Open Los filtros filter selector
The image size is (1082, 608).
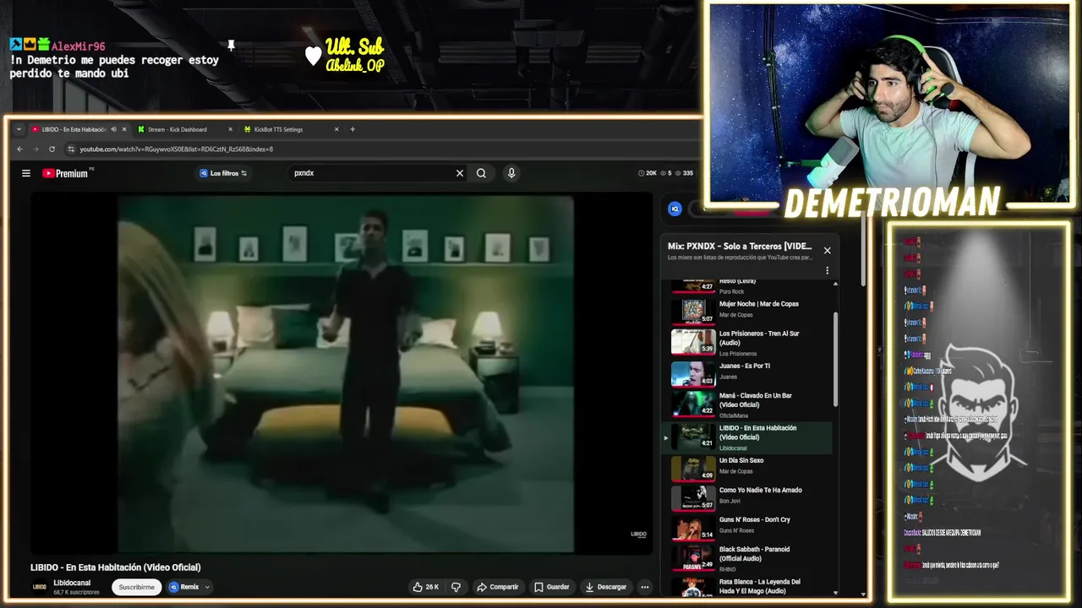223,173
